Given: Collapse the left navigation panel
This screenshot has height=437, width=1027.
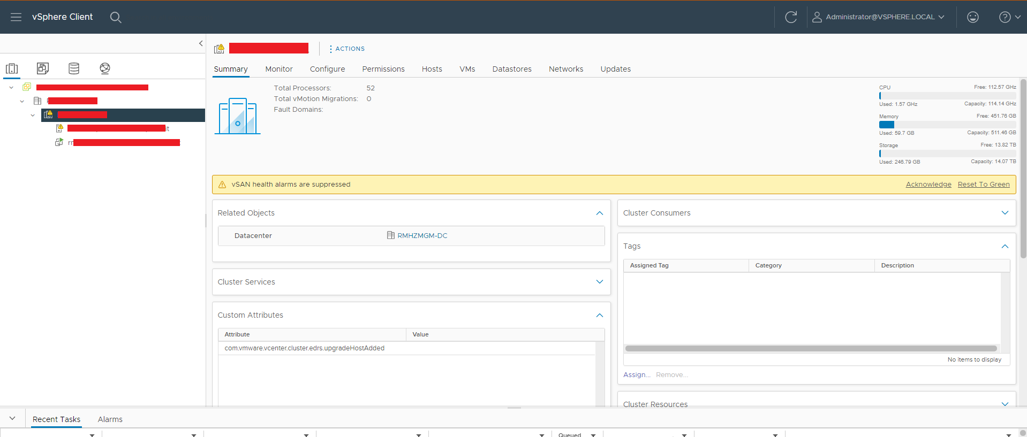Looking at the screenshot, I should pyautogui.click(x=201, y=43).
